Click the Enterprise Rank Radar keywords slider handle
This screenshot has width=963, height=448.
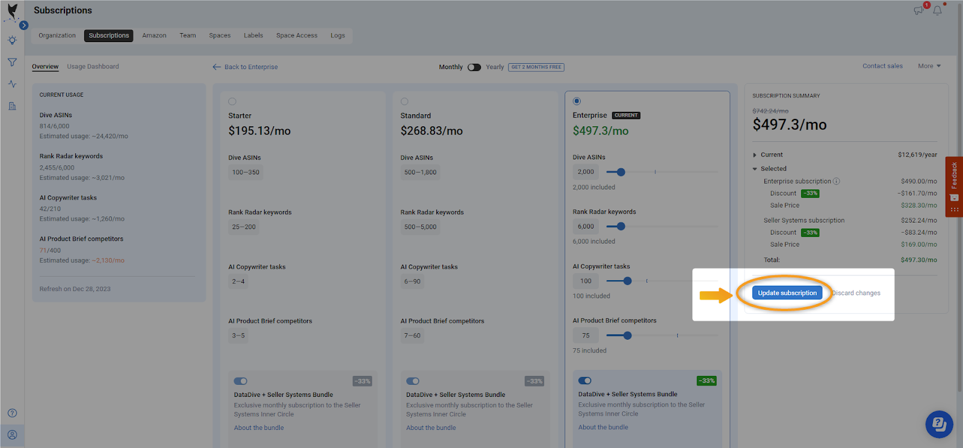(x=621, y=227)
